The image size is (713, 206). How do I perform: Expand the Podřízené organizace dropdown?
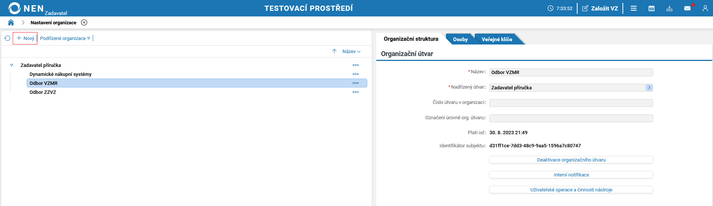point(65,38)
